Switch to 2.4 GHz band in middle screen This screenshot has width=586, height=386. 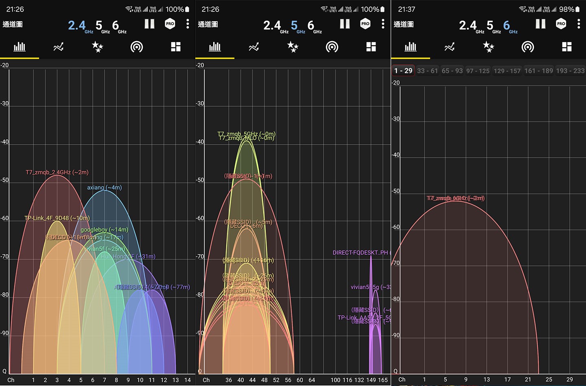tap(276, 26)
